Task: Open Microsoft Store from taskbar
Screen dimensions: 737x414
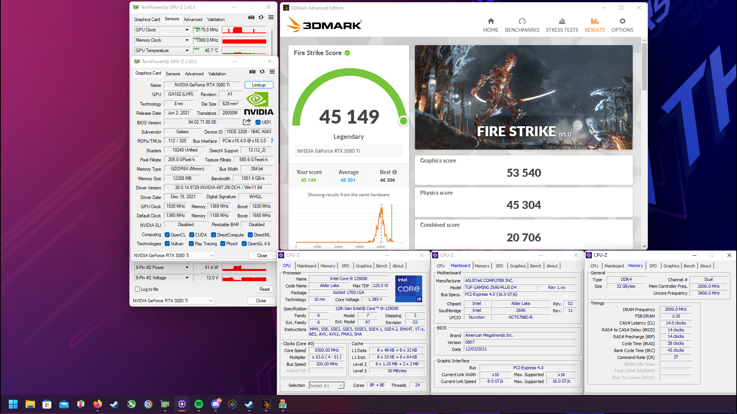Action: pyautogui.click(x=47, y=404)
